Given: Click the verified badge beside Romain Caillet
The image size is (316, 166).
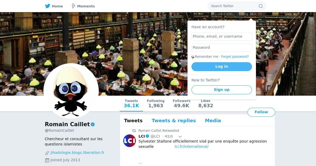Looking at the screenshot, I should tap(93, 124).
